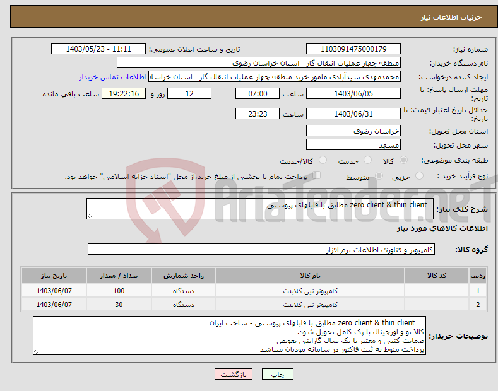Click the buyer organization name field
Viewport: 498px width, 391px height.
pyautogui.click(x=259, y=63)
